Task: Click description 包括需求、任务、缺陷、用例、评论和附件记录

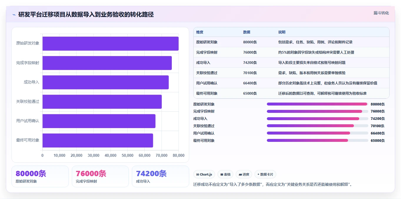Action: pos(315,42)
